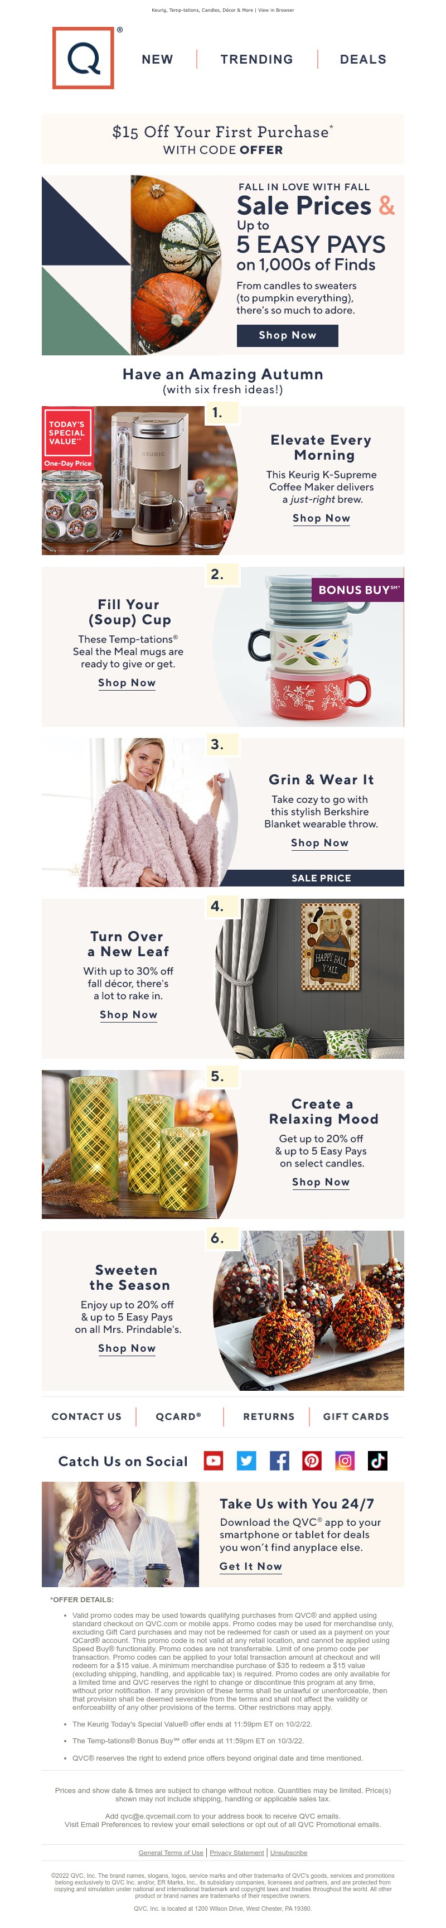Shop the Keurig Elevate Every Morning link

tap(321, 518)
